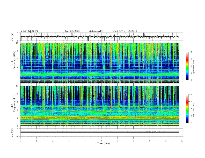The height and width of the screenshot is (158, 205).
Task: Click time axis tick label "0"
Action: click(20, 141)
